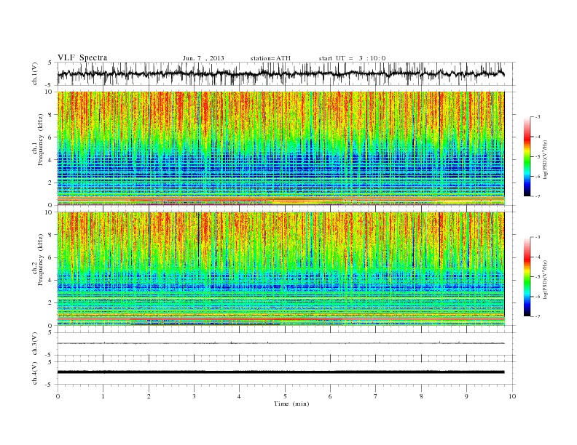Click time axis tick label "3"
The height and width of the screenshot is (445, 577).
(194, 396)
